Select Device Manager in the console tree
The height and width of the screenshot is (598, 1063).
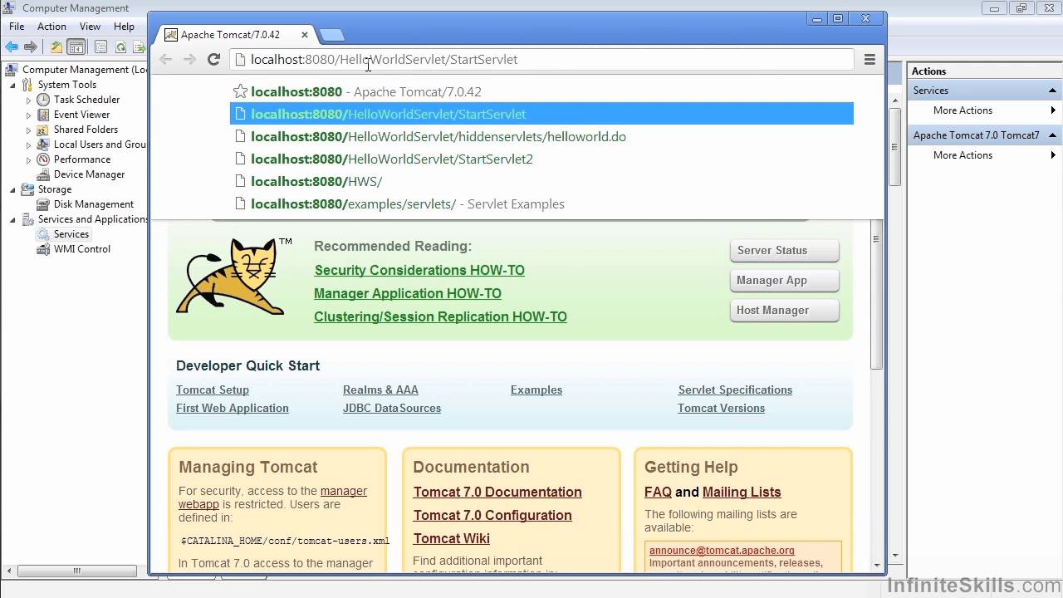pos(89,174)
